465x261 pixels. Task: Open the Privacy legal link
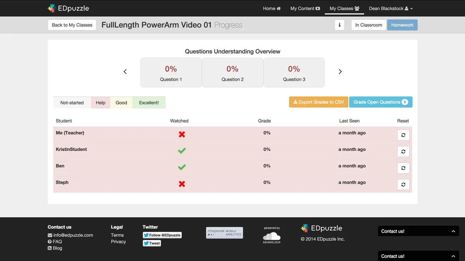[119, 241]
